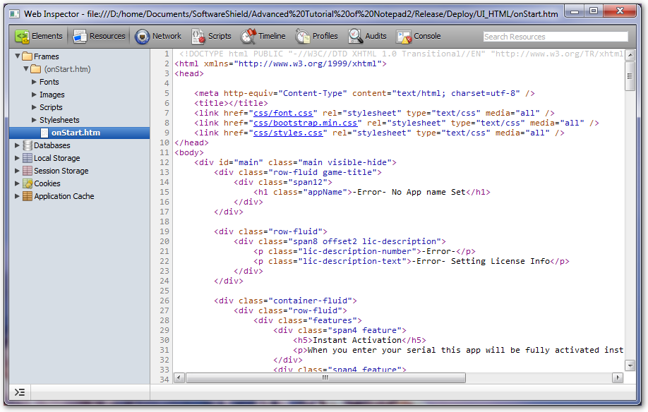Click line number 29 in gutter

point(164,330)
